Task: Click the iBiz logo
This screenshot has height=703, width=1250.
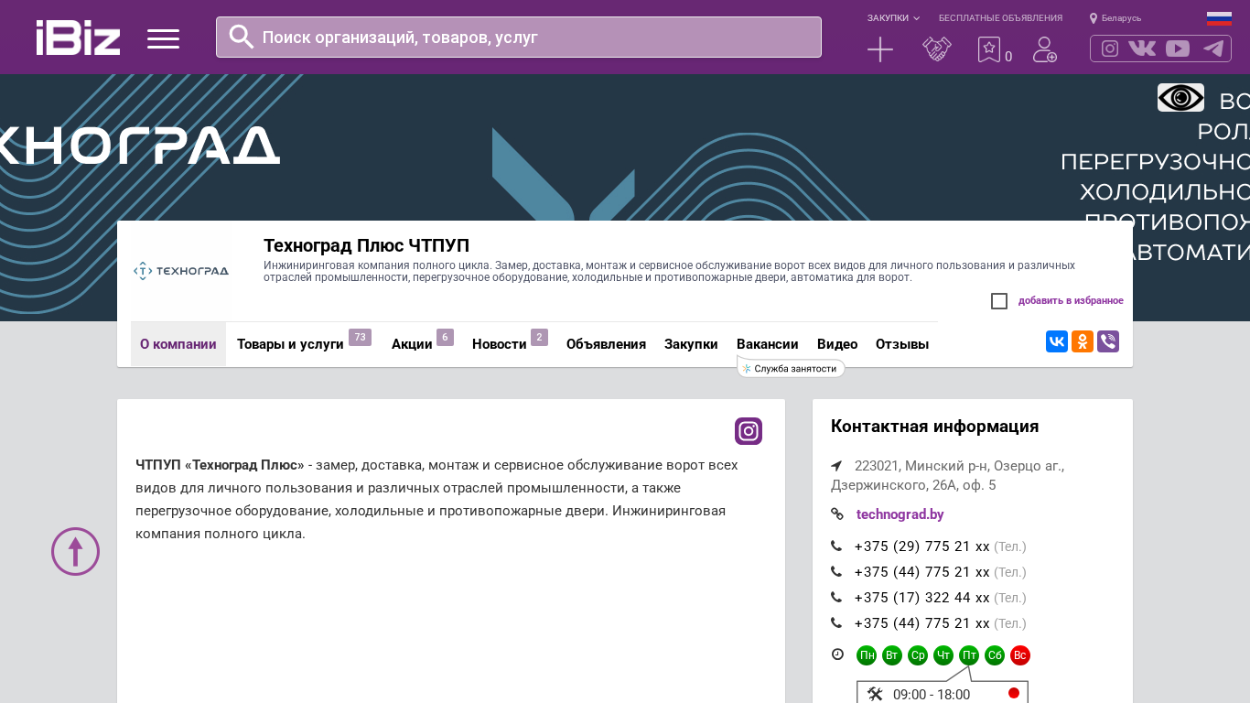Action: tap(78, 38)
